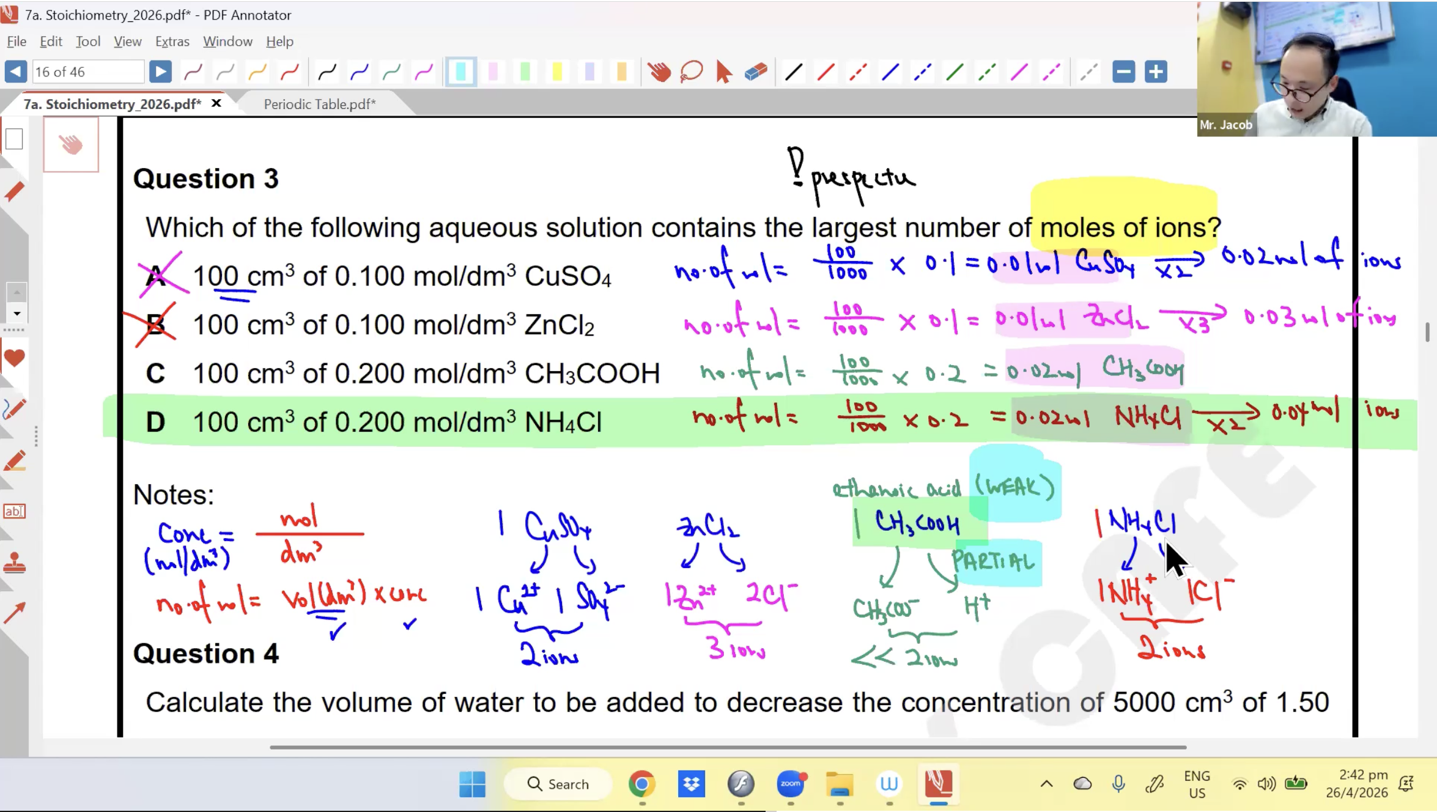Open the View menu
Image resolution: width=1437 pixels, height=812 pixels.
pyautogui.click(x=127, y=41)
